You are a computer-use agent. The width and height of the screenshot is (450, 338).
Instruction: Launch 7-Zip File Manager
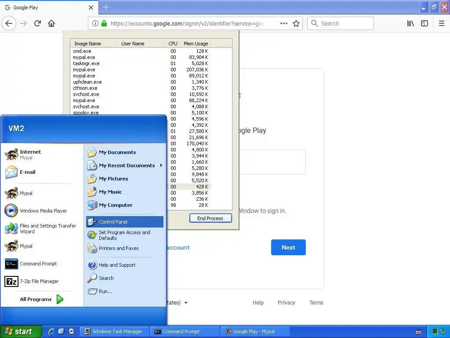[x=43, y=281]
